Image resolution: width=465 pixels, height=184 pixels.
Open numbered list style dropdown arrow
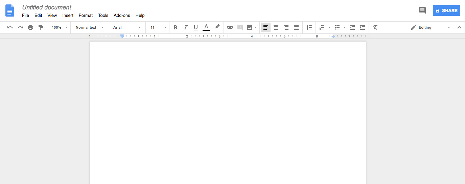[x=329, y=27]
